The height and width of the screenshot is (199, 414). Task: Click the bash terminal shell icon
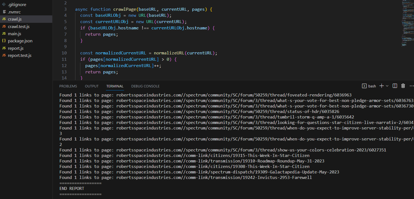coord(364,86)
